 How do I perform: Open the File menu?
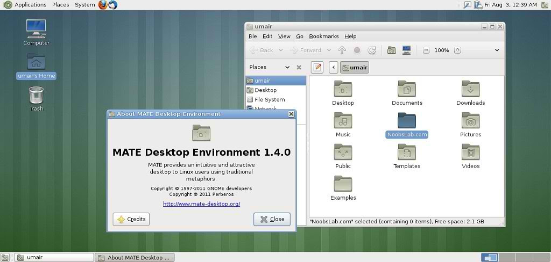pyautogui.click(x=253, y=36)
